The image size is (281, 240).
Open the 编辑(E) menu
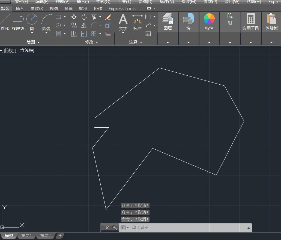pos(42,2)
